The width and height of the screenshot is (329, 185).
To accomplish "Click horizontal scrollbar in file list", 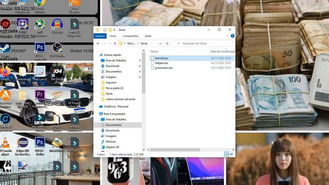I will [x=175, y=150].
